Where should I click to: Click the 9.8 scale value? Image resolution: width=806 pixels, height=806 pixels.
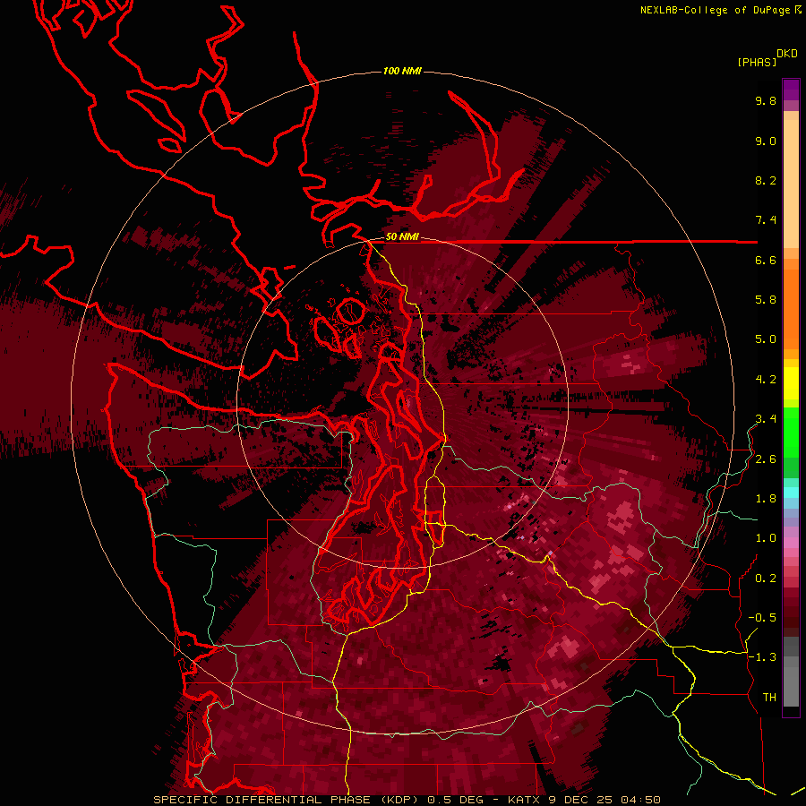click(x=766, y=101)
